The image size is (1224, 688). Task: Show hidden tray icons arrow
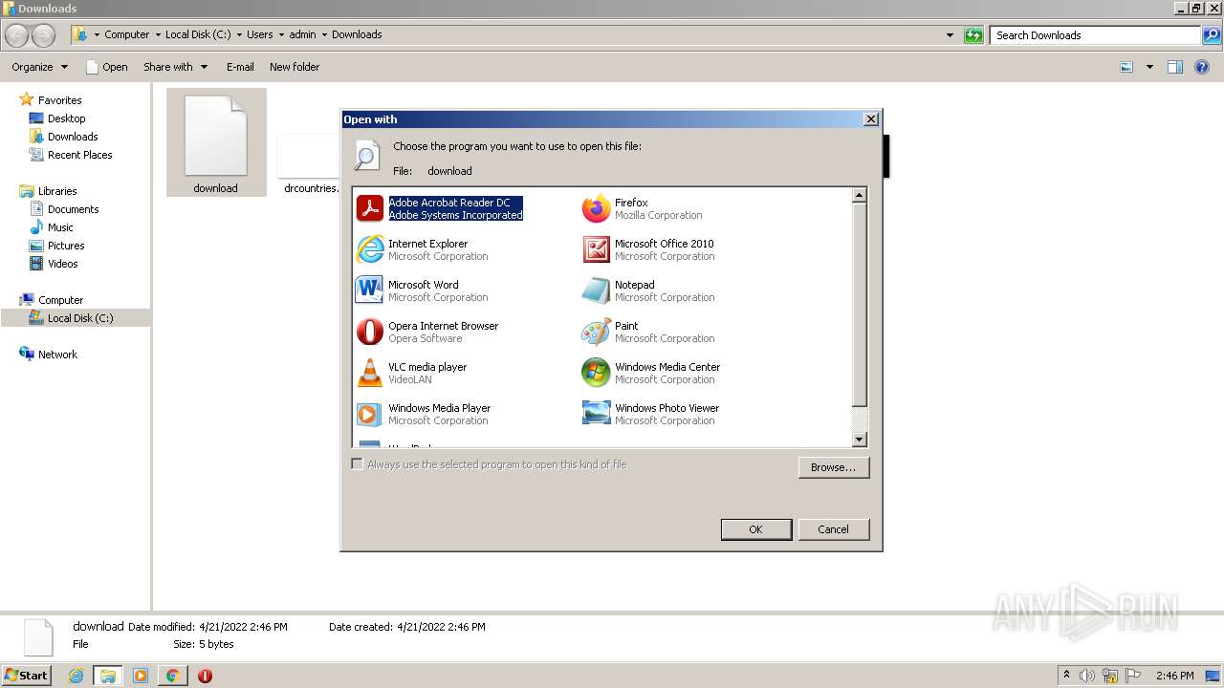[x=1066, y=676]
